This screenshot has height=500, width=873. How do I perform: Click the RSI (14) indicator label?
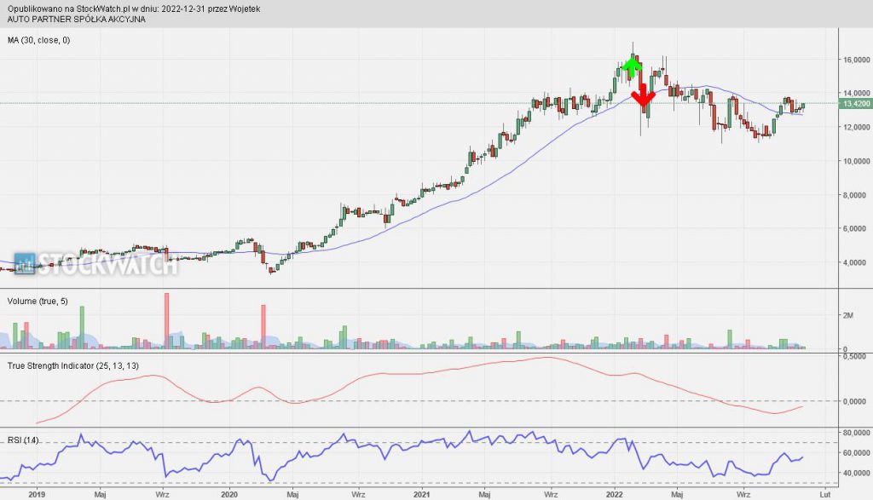23,440
